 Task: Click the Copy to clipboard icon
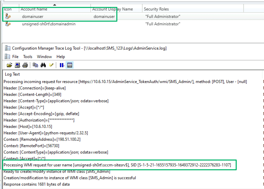pos(36,65)
